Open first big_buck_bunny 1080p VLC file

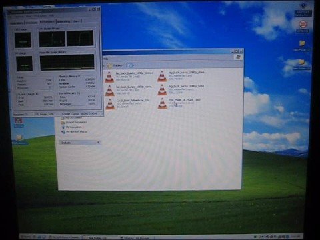click(109, 77)
